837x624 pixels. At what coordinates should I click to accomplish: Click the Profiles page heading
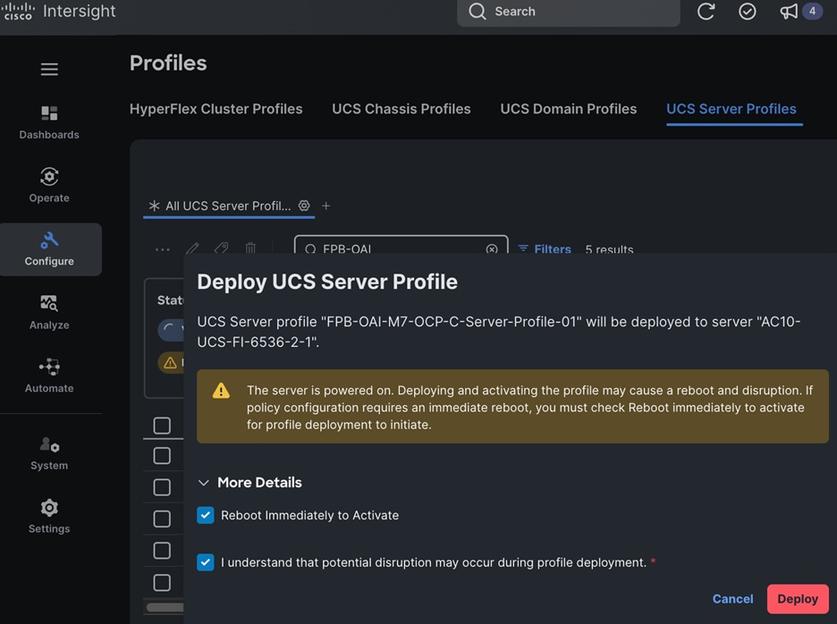point(168,63)
